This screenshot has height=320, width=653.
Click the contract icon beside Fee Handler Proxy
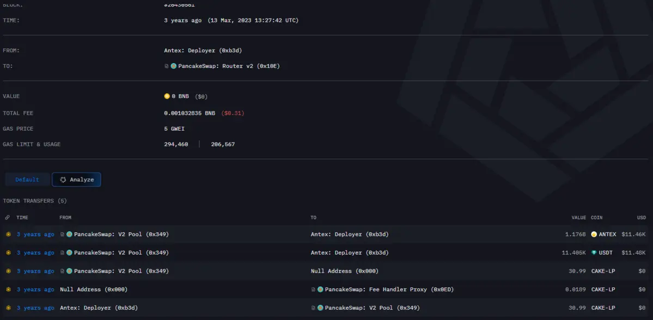pos(313,290)
